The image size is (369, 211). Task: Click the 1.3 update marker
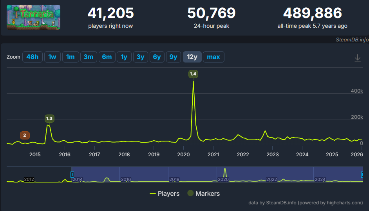point(49,118)
